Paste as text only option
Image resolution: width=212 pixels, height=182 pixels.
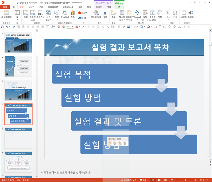(124, 143)
